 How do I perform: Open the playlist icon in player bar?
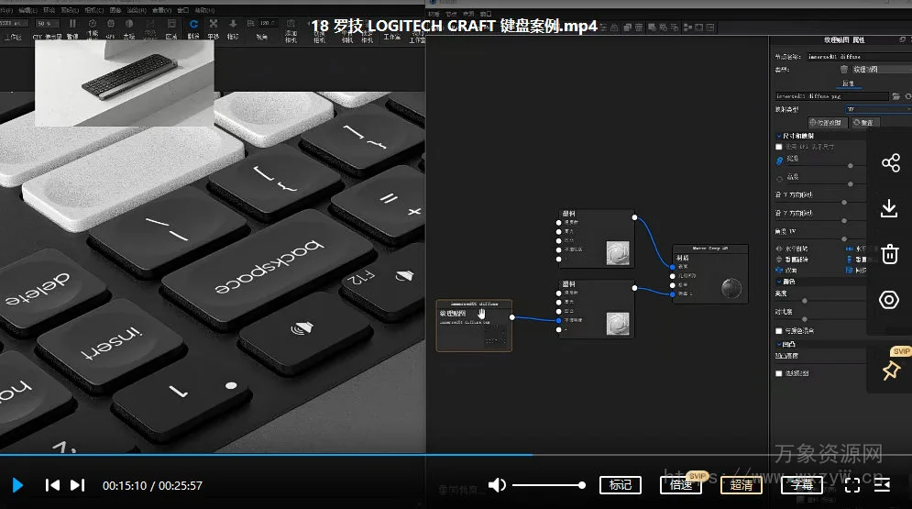pos(882,485)
